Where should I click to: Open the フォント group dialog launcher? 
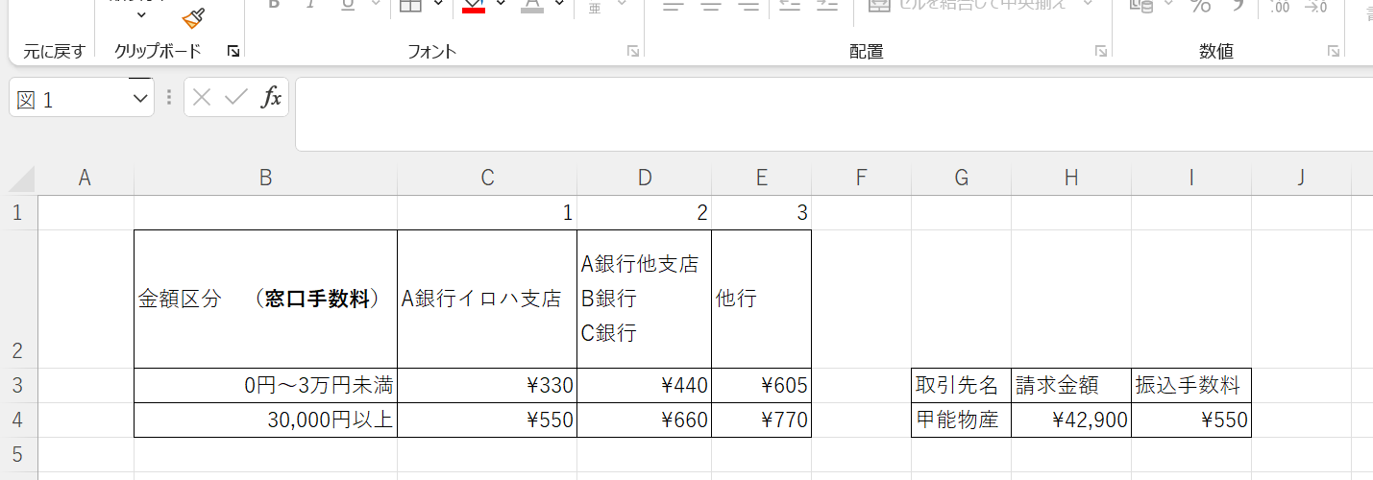[633, 51]
